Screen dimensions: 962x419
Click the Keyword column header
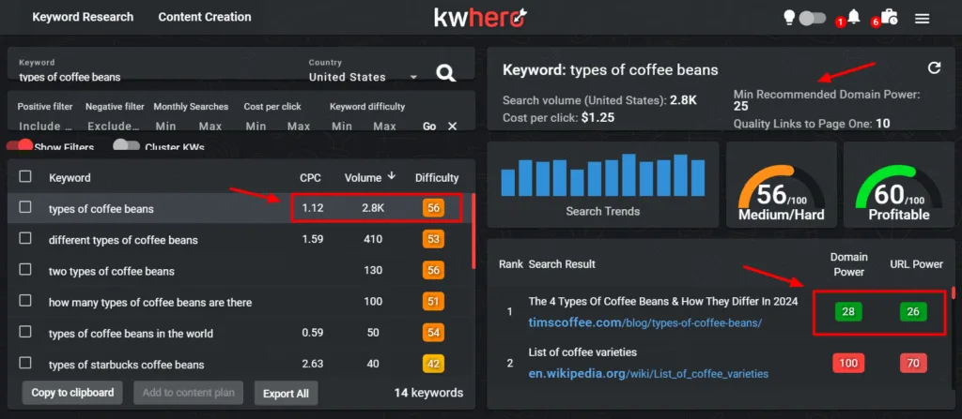click(x=70, y=178)
